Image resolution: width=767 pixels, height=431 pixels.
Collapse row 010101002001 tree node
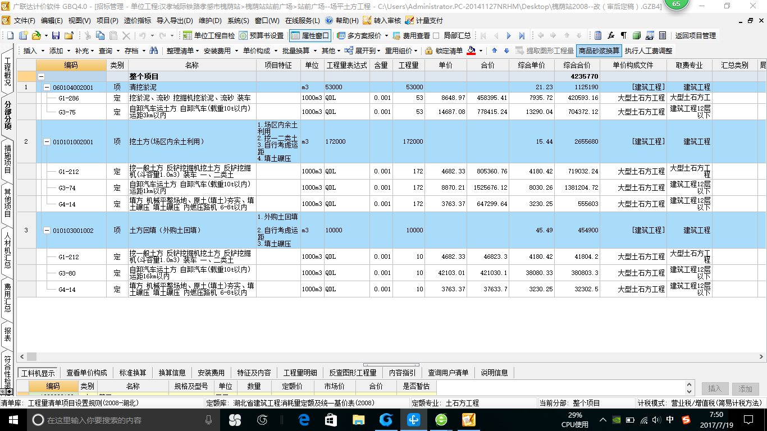tap(47, 142)
